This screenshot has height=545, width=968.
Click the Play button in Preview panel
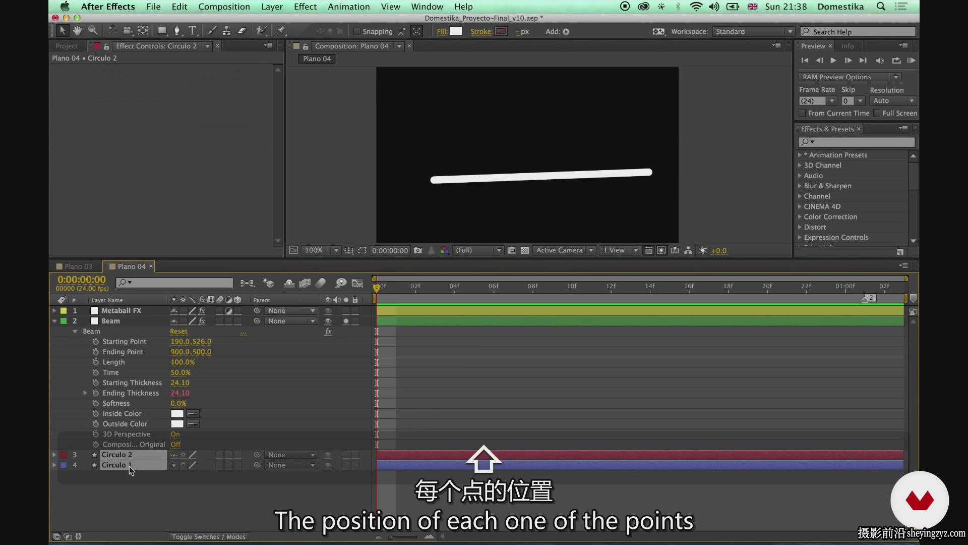[x=833, y=61]
